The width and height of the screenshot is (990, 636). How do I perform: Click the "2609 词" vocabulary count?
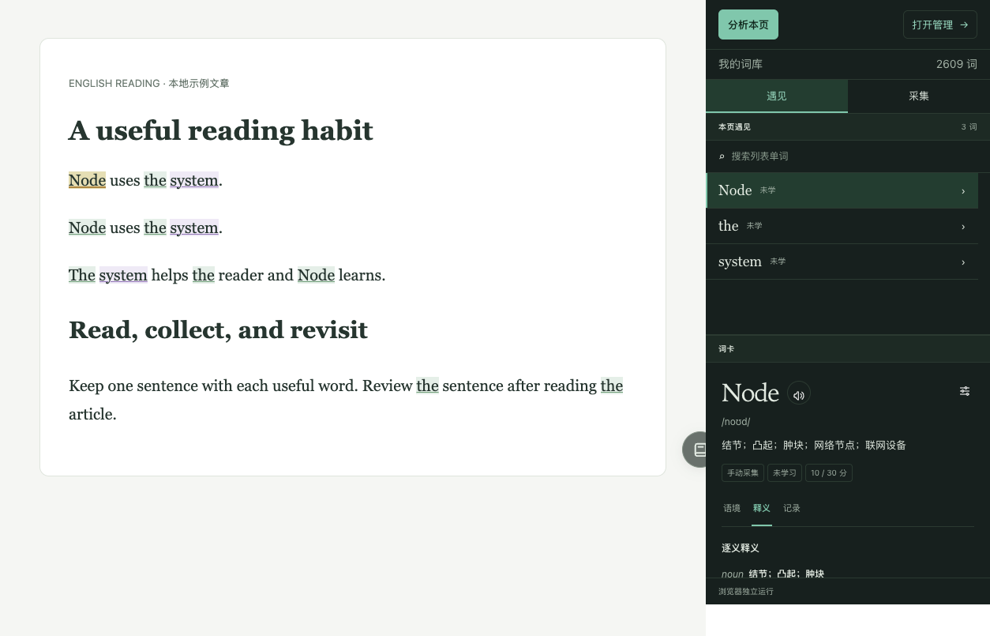point(957,64)
